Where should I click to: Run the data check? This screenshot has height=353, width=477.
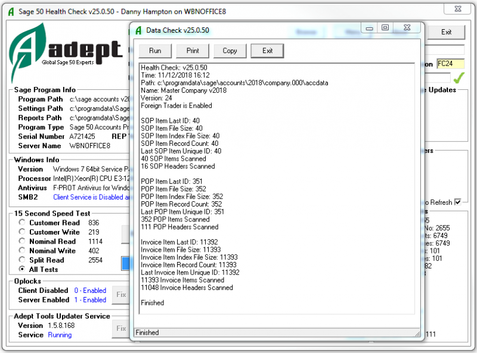[x=155, y=51]
